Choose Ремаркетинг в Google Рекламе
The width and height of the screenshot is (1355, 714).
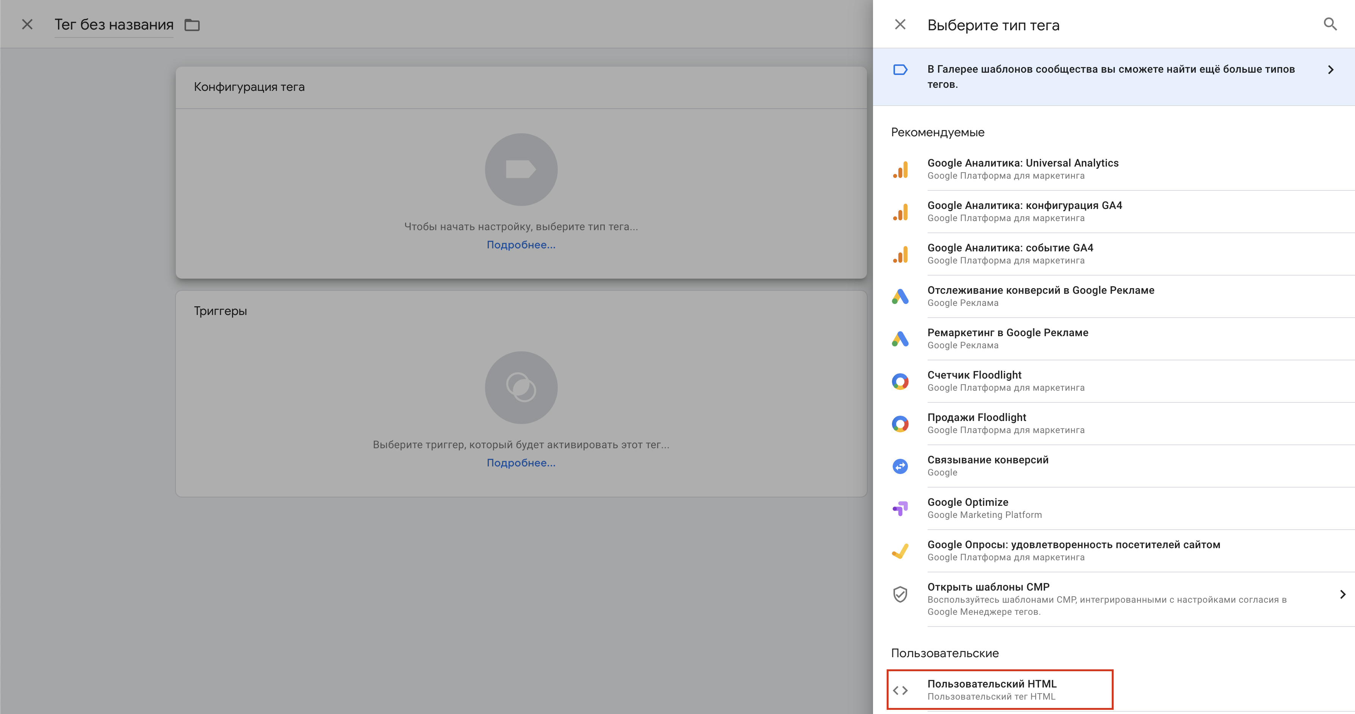pyautogui.click(x=1114, y=339)
